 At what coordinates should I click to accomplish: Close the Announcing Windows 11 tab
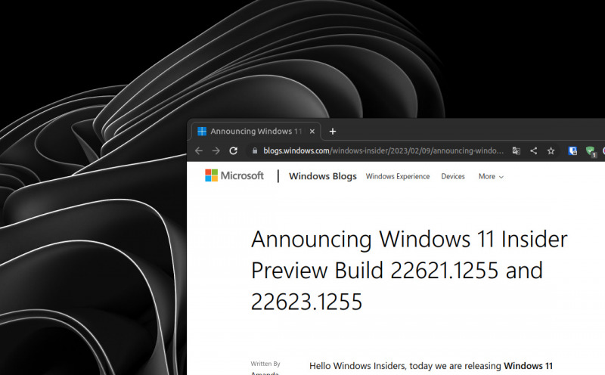[312, 132]
